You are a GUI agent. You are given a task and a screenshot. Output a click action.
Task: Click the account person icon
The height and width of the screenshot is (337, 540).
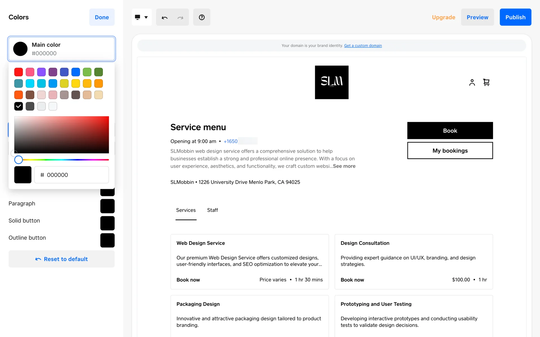click(x=472, y=82)
